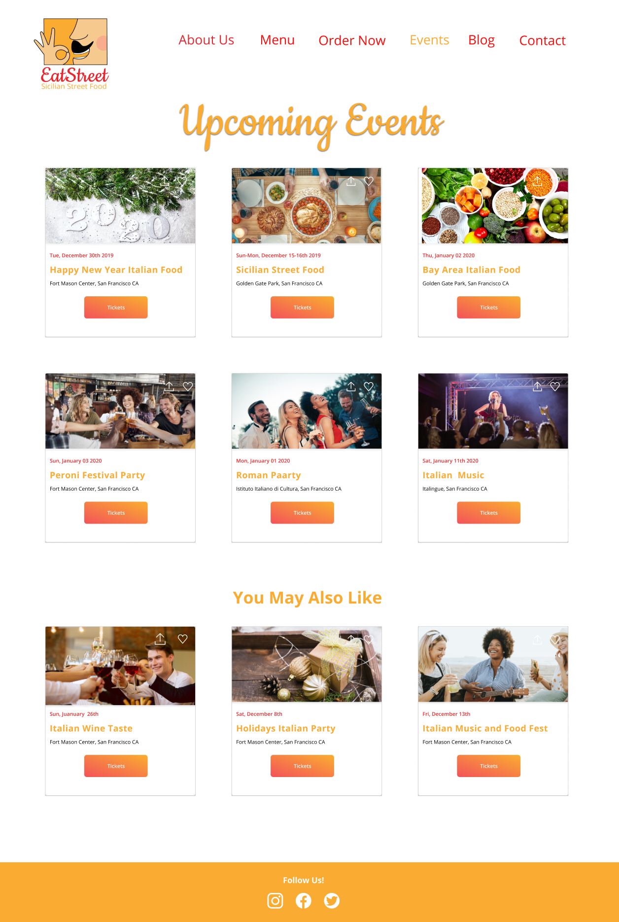Favorite the Italian Wine Taste heart

[183, 639]
